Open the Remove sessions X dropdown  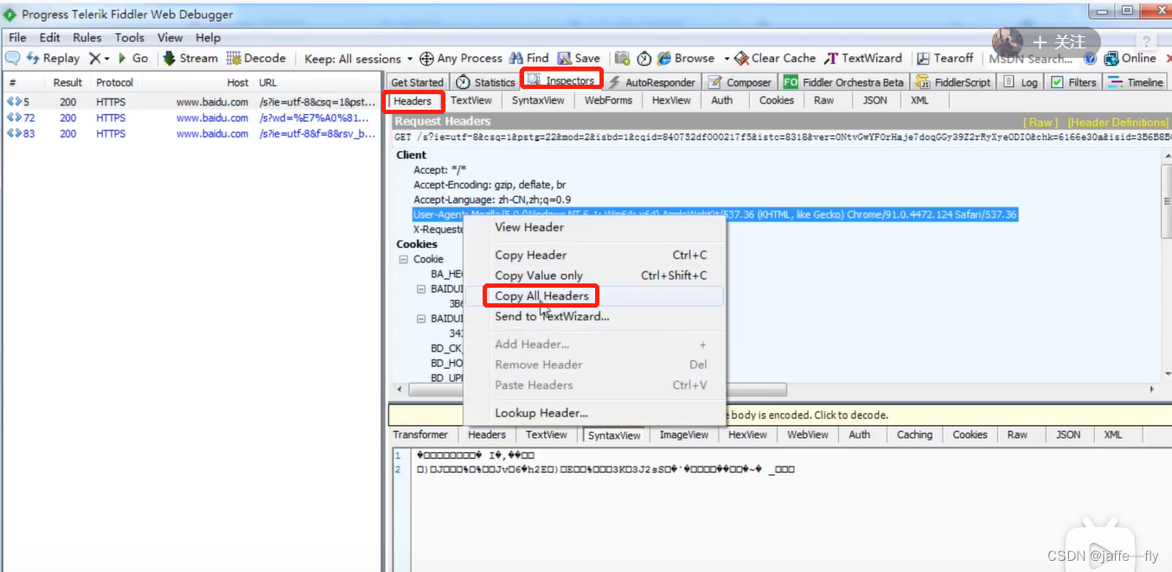click(99, 58)
